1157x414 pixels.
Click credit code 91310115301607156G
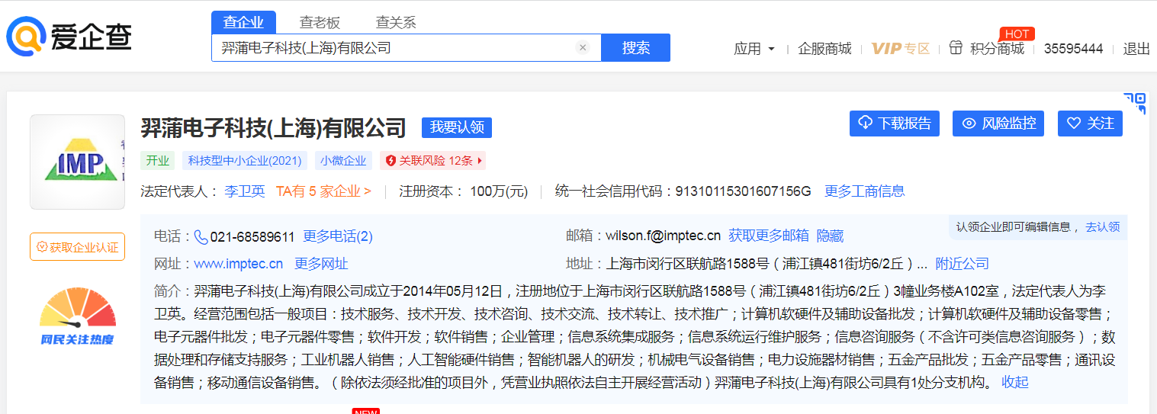[743, 191]
